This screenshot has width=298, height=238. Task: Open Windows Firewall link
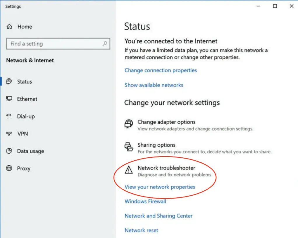145,201
